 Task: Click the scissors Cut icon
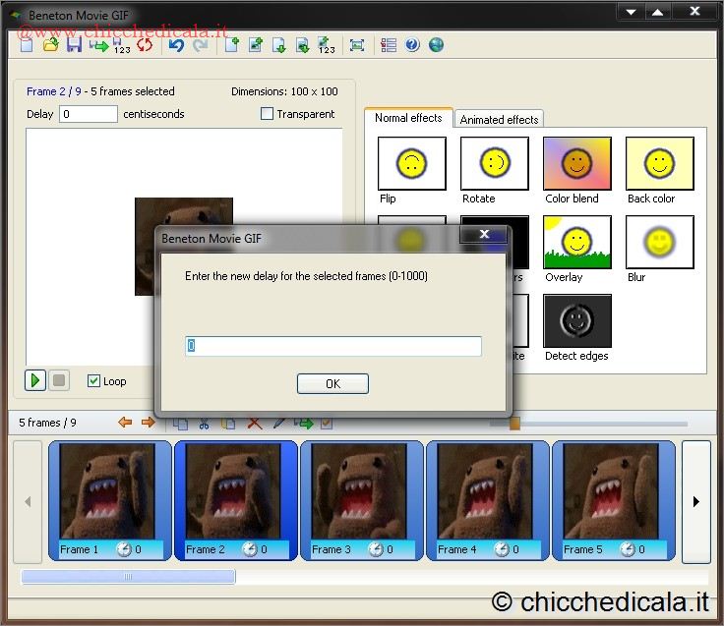click(x=204, y=423)
